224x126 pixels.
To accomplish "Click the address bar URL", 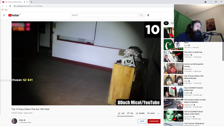I will (x=29, y=6).
